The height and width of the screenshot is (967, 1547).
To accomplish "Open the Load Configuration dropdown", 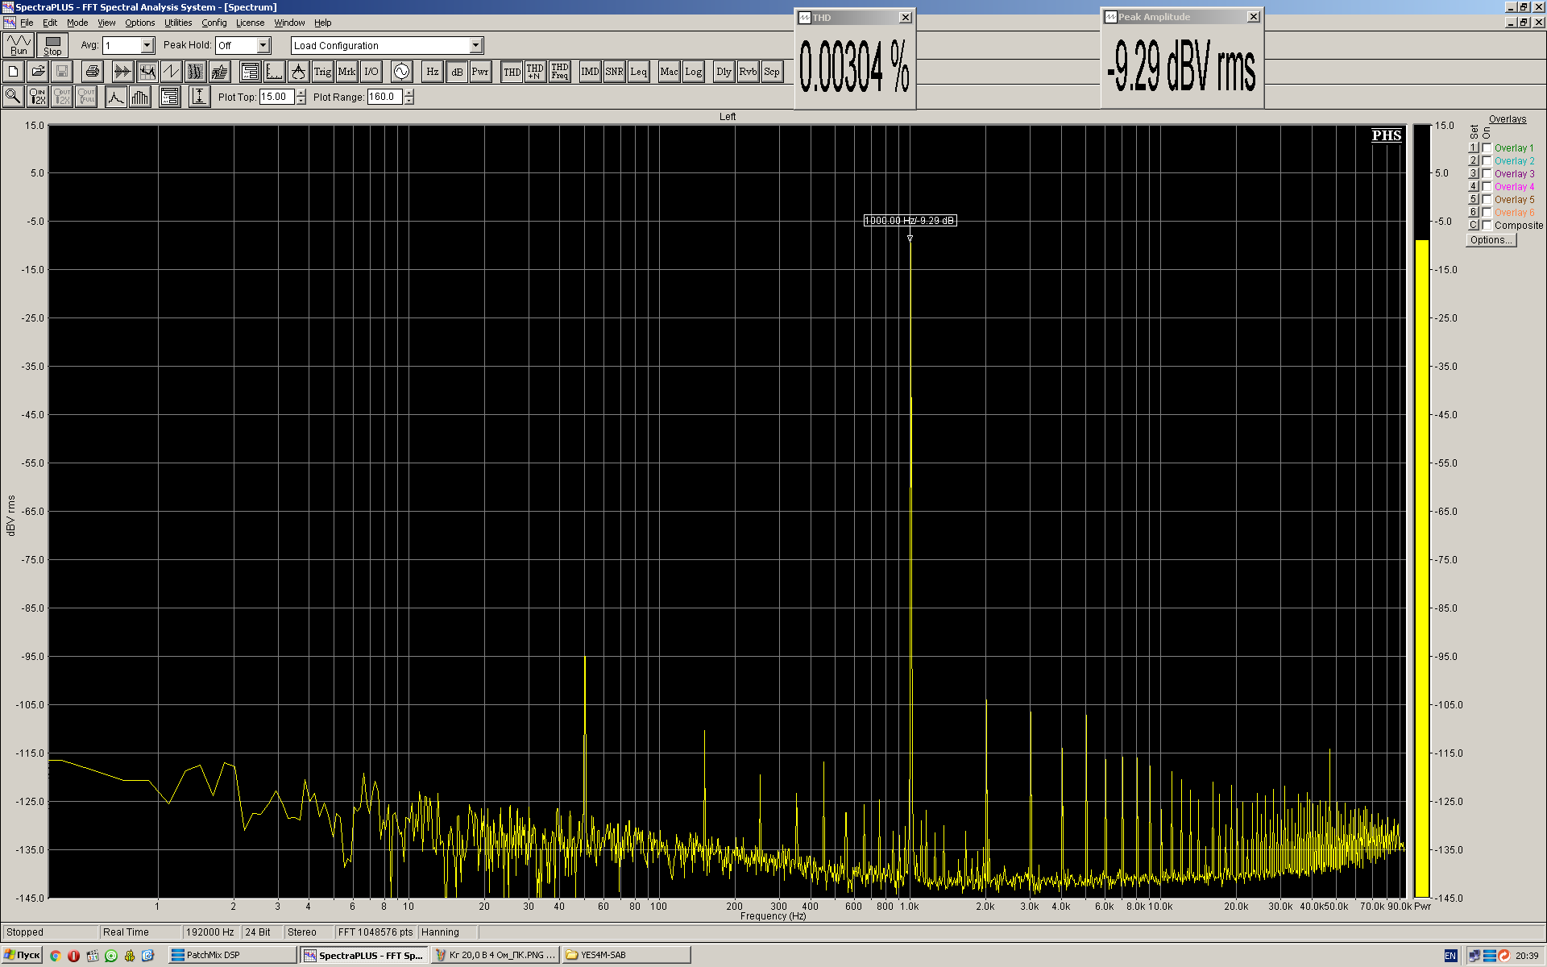I will pyautogui.click(x=475, y=46).
